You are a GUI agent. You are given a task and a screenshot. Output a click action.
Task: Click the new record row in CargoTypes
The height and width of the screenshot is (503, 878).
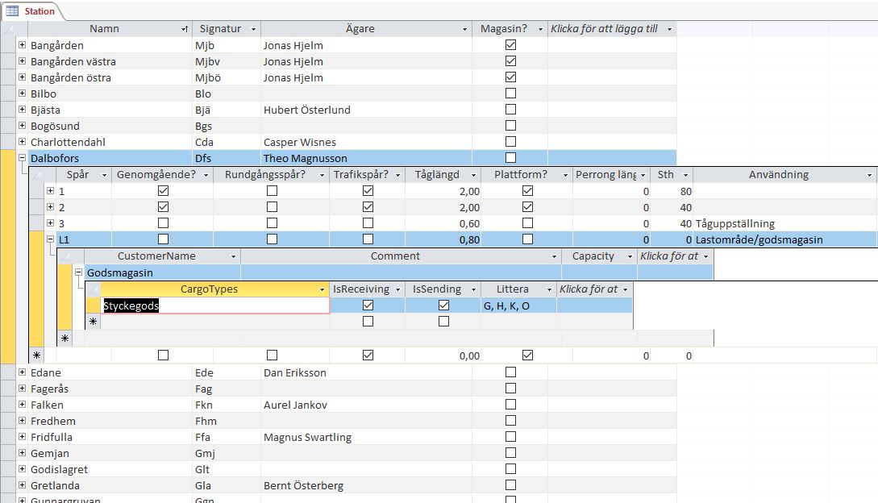click(215, 322)
